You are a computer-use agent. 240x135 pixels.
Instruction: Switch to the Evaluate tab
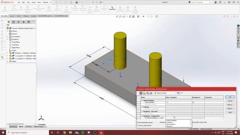pos(33,16)
